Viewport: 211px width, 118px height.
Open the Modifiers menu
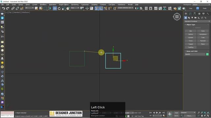click(43, 5)
